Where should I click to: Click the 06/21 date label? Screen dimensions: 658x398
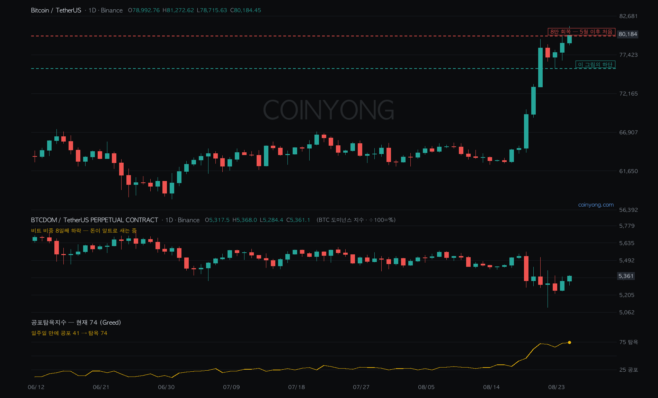point(101,387)
